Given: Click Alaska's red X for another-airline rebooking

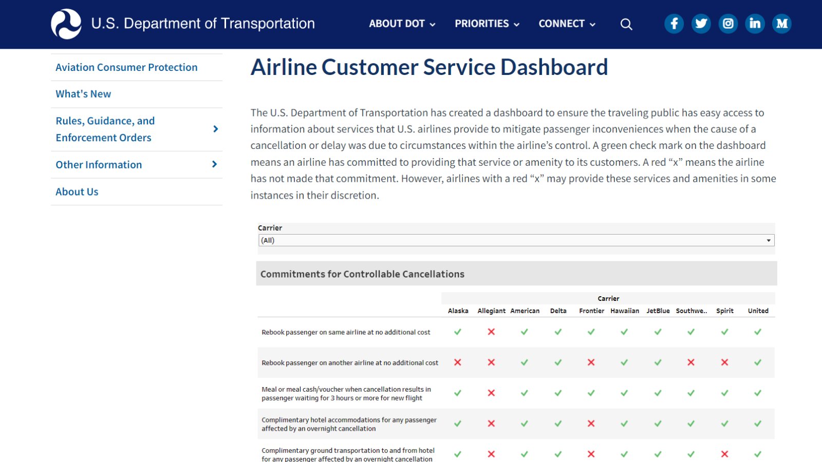Looking at the screenshot, I should 458,362.
